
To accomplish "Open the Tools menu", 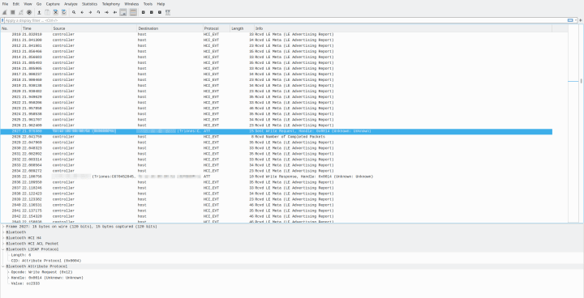I will pos(148,4).
